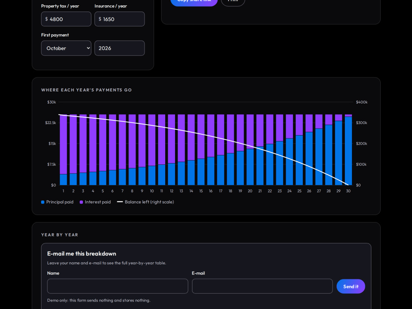The height and width of the screenshot is (309, 412).
Task: Open the First payment month dropdown
Action: point(66,48)
